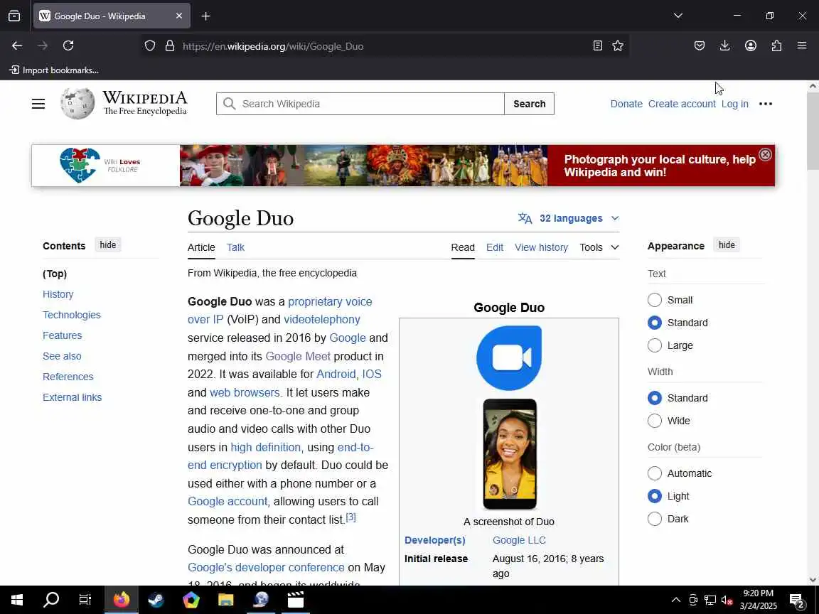Click Create account link
The height and width of the screenshot is (614, 819).
[x=682, y=104]
